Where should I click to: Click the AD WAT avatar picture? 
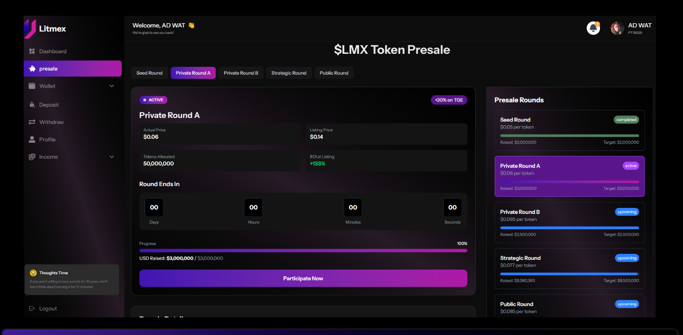click(x=617, y=28)
